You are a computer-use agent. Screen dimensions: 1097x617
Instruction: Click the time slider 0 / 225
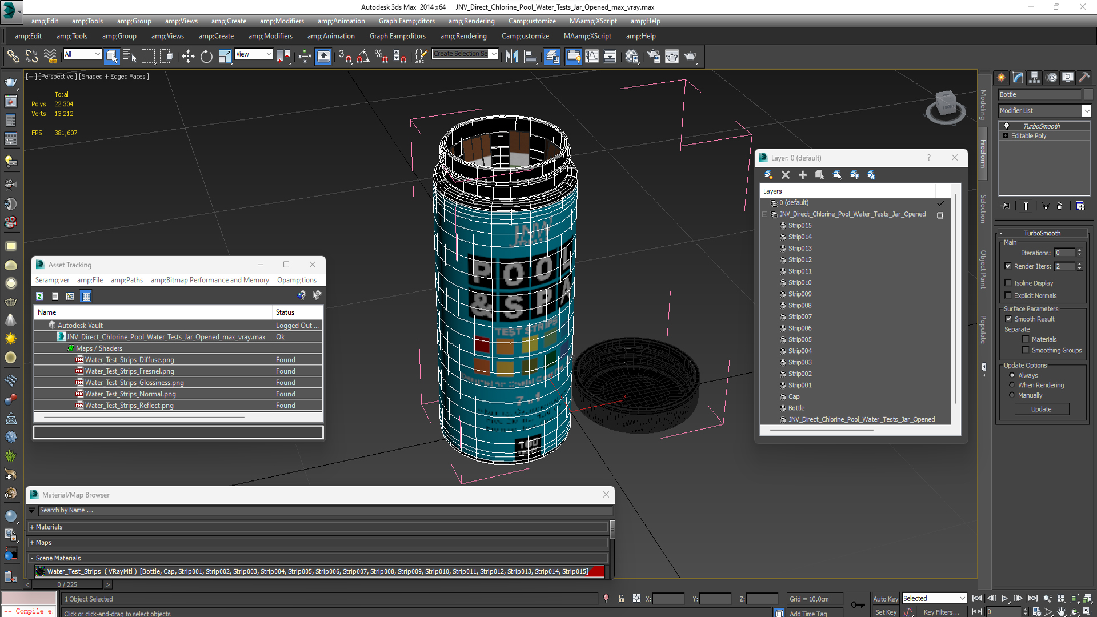tap(67, 584)
